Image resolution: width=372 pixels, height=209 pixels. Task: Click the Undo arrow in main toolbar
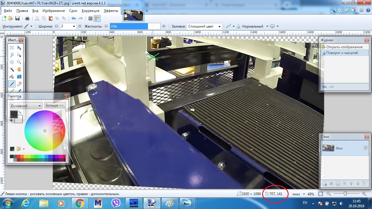tap(74, 18)
